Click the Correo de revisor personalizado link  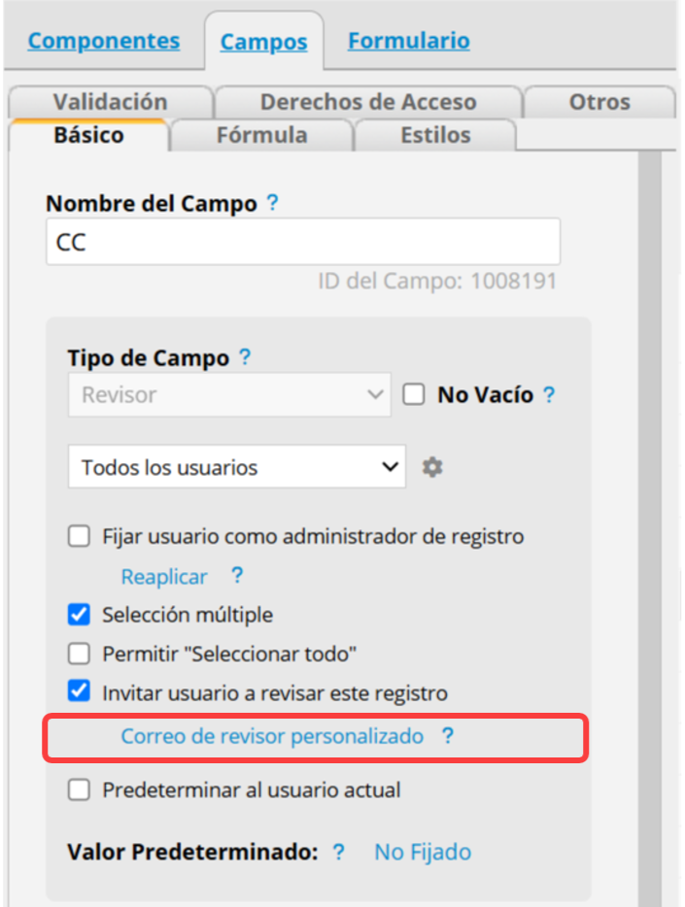272,736
